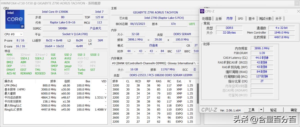300x127 pixels.
Task: Click the DDR5-23533 / PC5-188200 module type field
Action: [161, 75]
